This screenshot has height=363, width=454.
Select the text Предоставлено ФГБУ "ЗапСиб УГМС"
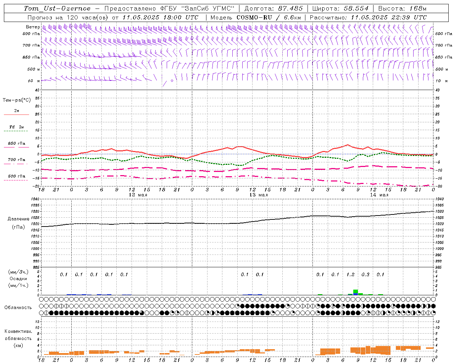pos(170,9)
